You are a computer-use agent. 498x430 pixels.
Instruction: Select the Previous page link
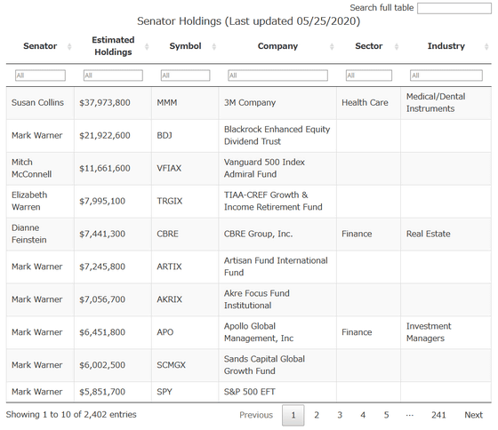[x=256, y=415]
